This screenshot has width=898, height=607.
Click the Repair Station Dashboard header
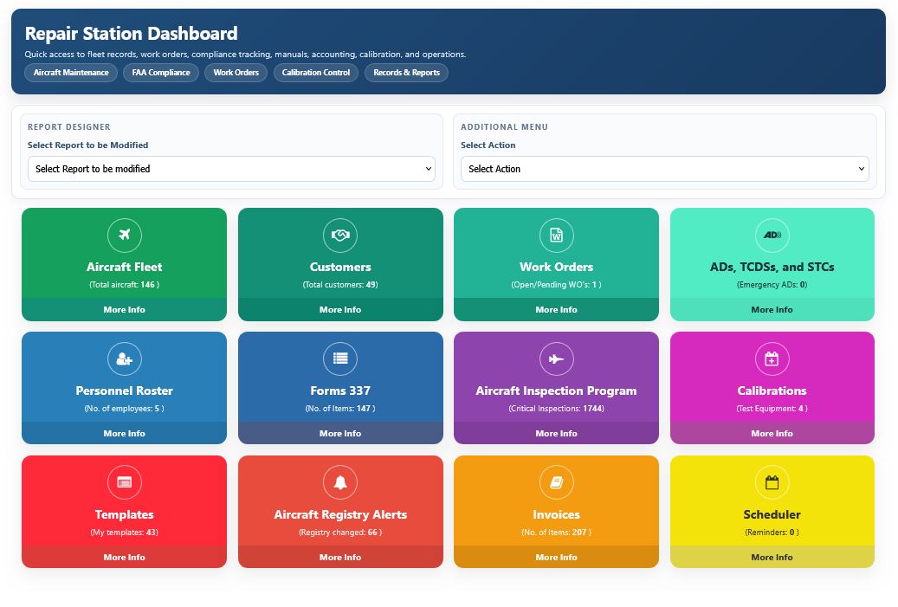(131, 34)
